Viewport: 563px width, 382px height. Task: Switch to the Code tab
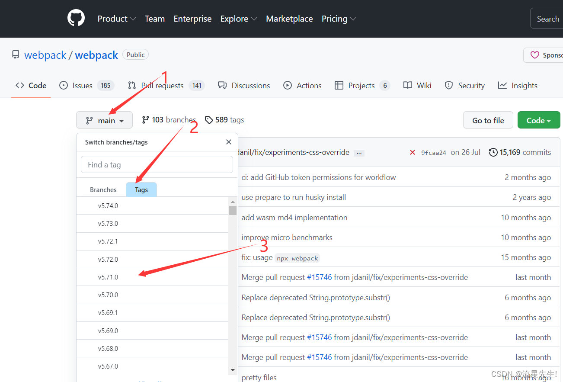pyautogui.click(x=31, y=86)
